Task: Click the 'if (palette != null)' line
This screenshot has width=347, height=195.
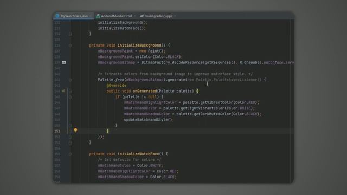Action: 139,97
